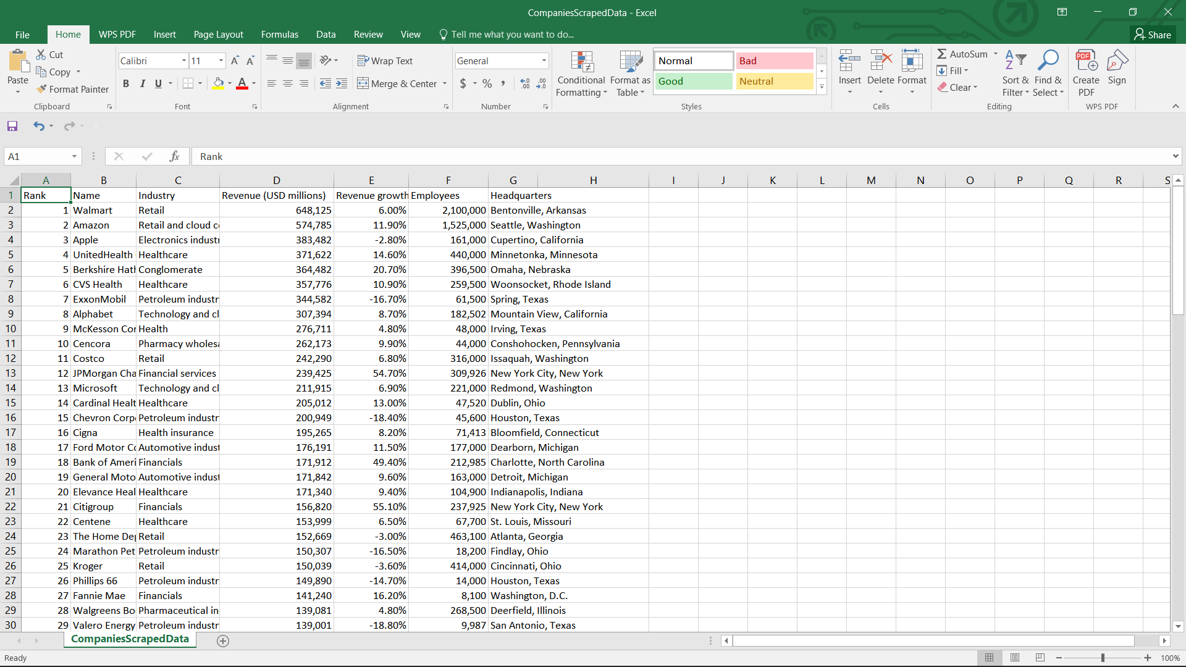This screenshot has width=1186, height=667.
Task: Click the zoom slider handle
Action: [x=1103, y=658]
